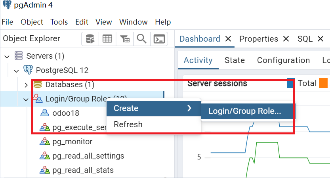Open the Window menu

(x=134, y=22)
